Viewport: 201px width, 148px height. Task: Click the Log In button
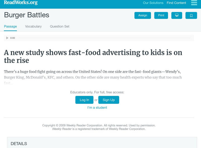pyautogui.click(x=84, y=100)
